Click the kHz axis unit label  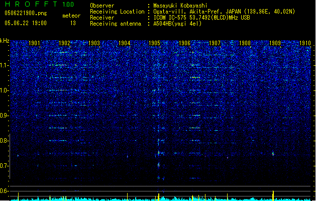pos(5,41)
